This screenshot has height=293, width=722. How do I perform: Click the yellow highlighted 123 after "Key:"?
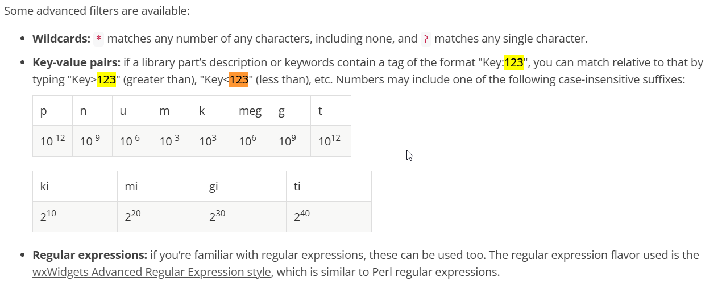(513, 62)
